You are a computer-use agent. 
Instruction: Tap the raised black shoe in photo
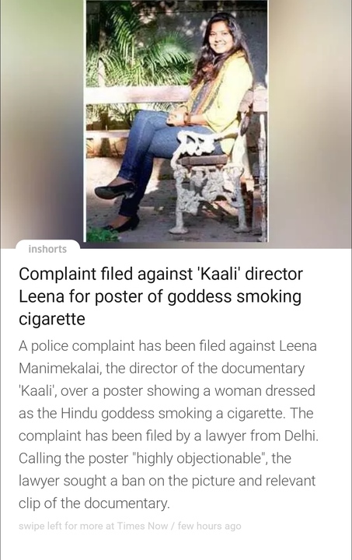(x=115, y=191)
